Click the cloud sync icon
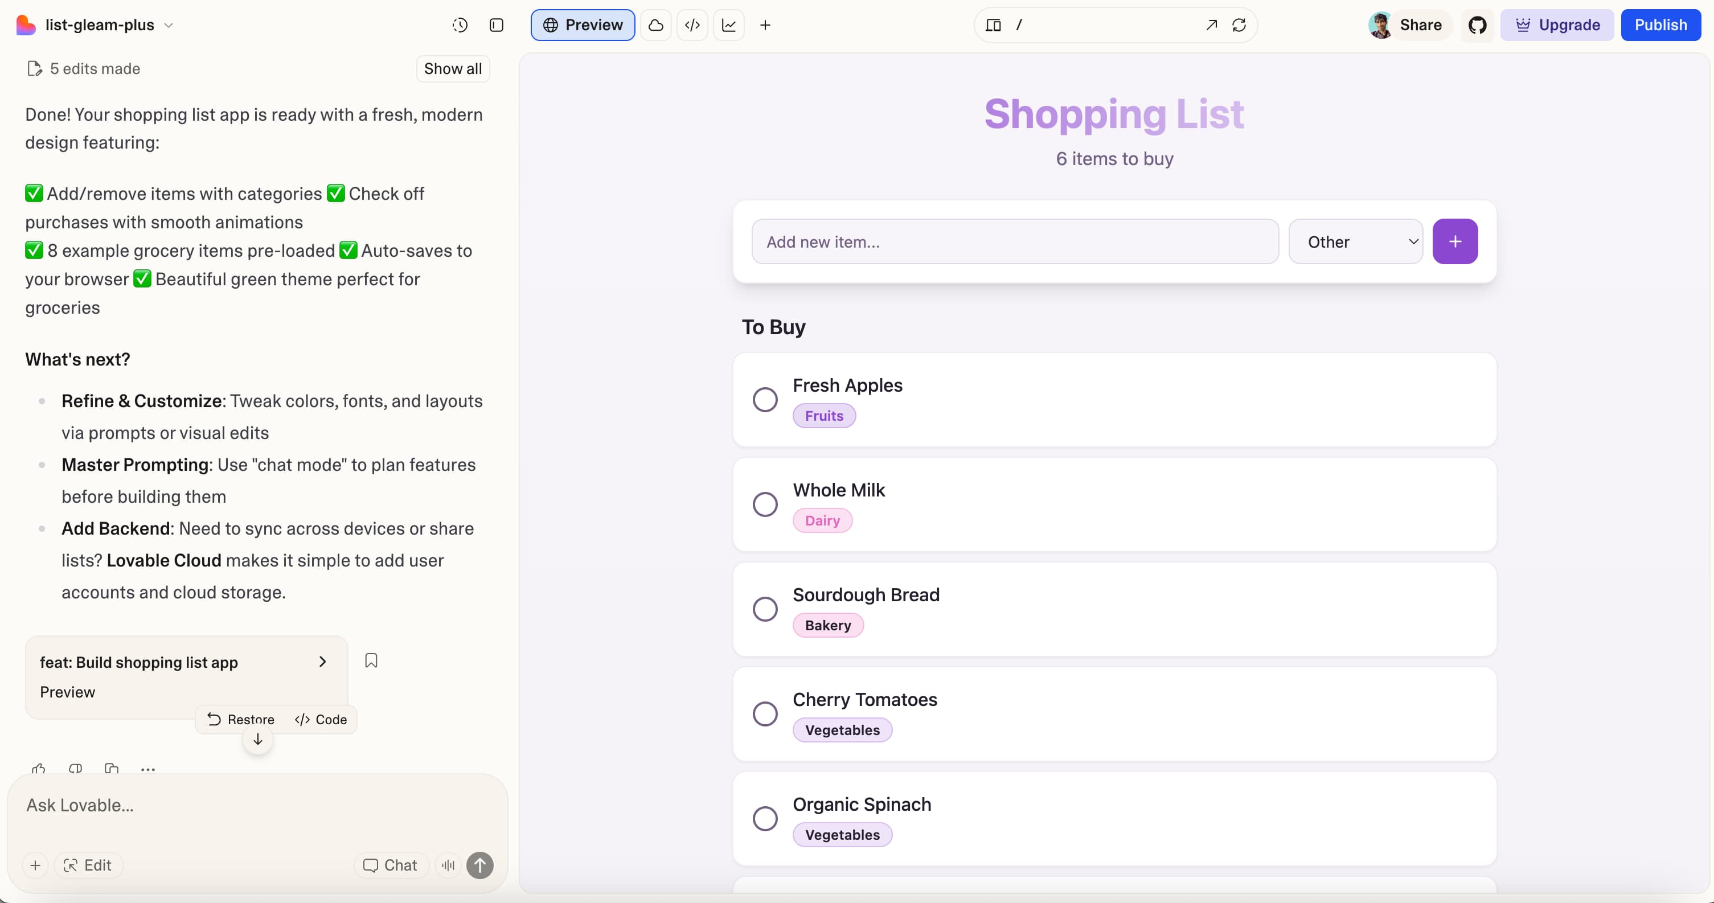 (x=655, y=24)
